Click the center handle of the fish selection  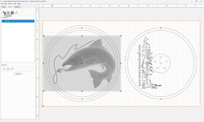click(82, 63)
